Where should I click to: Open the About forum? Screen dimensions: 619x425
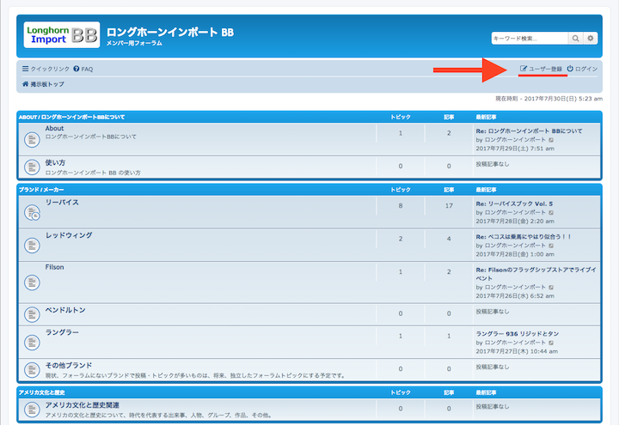(54, 128)
